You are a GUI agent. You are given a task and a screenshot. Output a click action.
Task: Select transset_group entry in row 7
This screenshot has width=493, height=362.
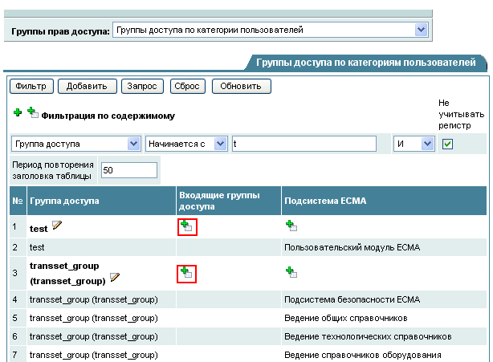click(x=94, y=355)
